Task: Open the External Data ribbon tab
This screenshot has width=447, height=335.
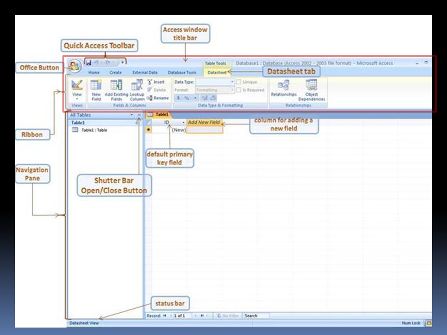Action: click(x=145, y=73)
